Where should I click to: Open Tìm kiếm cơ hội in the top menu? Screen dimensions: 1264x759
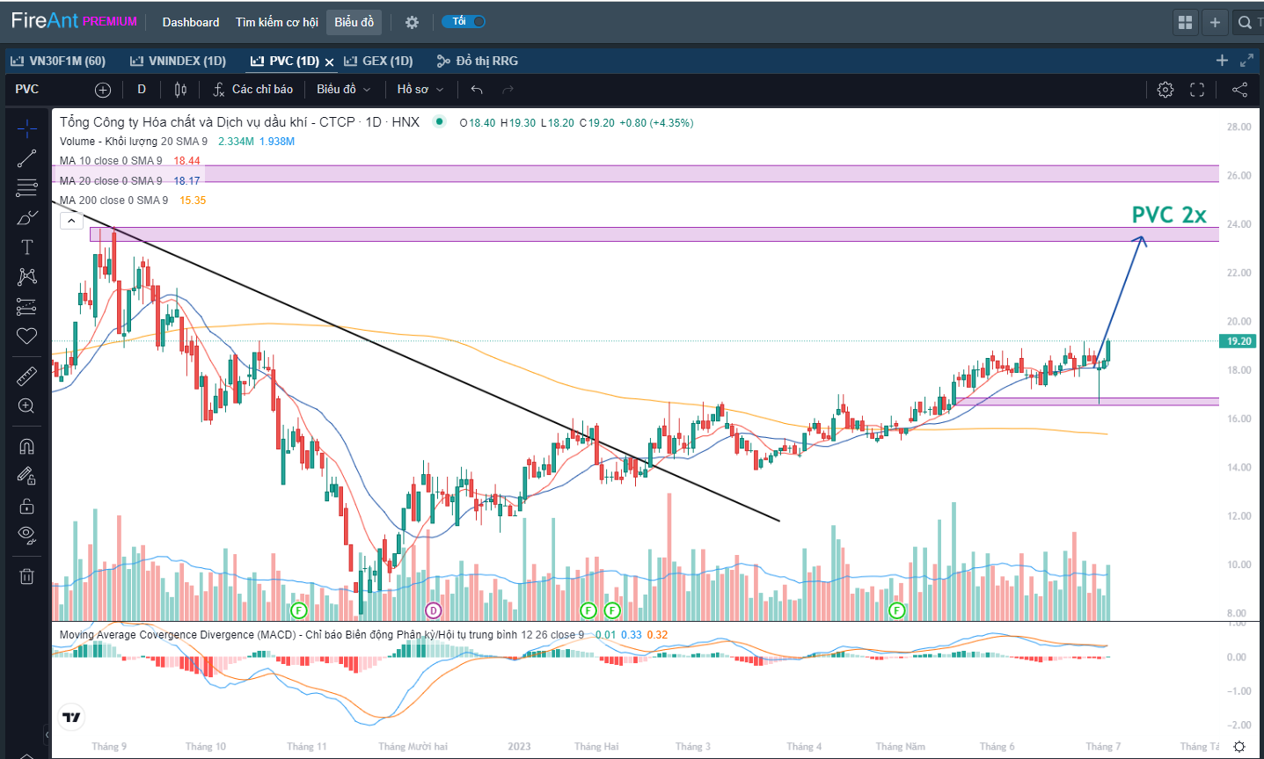[x=277, y=22]
